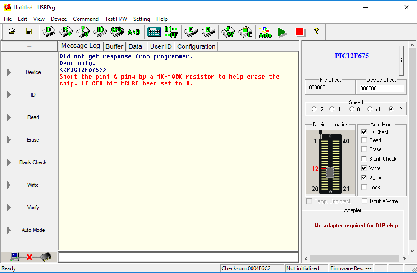
Task: Open the View menu
Action: point(39,19)
